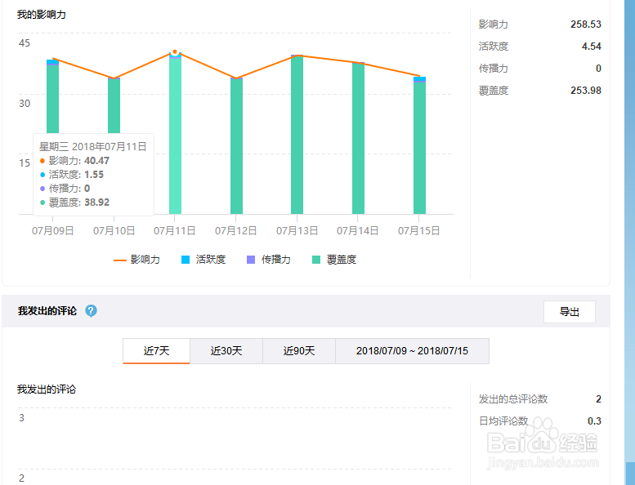Click the purple 传播力 legend color square
The image size is (635, 485).
[251, 260]
